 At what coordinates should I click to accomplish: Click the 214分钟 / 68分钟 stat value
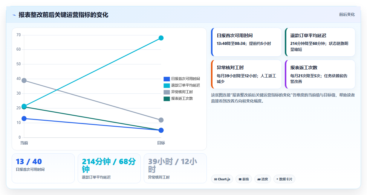click(109, 165)
